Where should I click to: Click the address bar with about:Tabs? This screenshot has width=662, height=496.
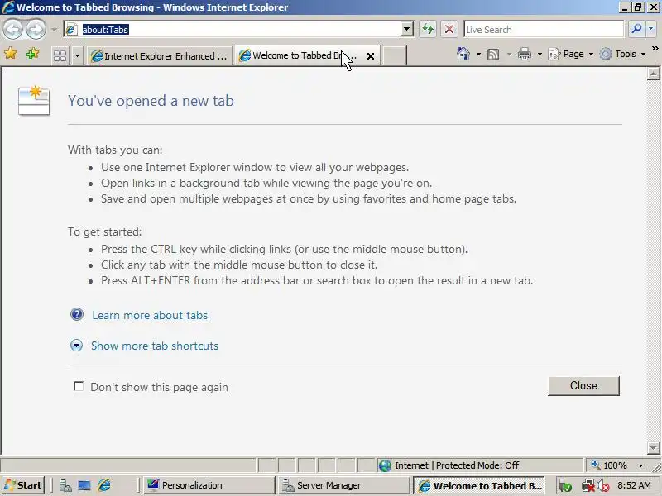pyautogui.click(x=233, y=30)
